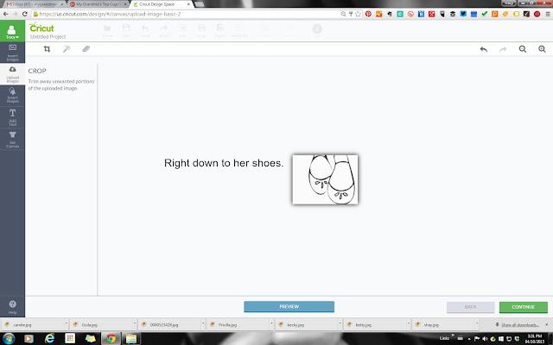Click the shoes image thumbnail
Image resolution: width=553 pixels, height=345 pixels.
click(325, 179)
